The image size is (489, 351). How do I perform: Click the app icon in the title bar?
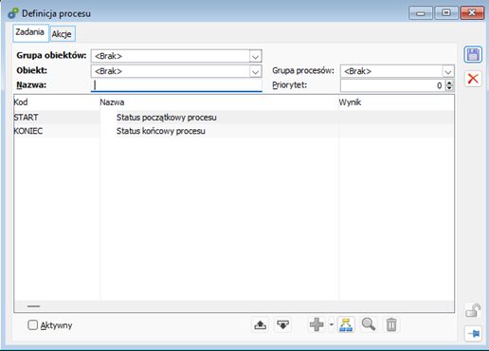13,13
